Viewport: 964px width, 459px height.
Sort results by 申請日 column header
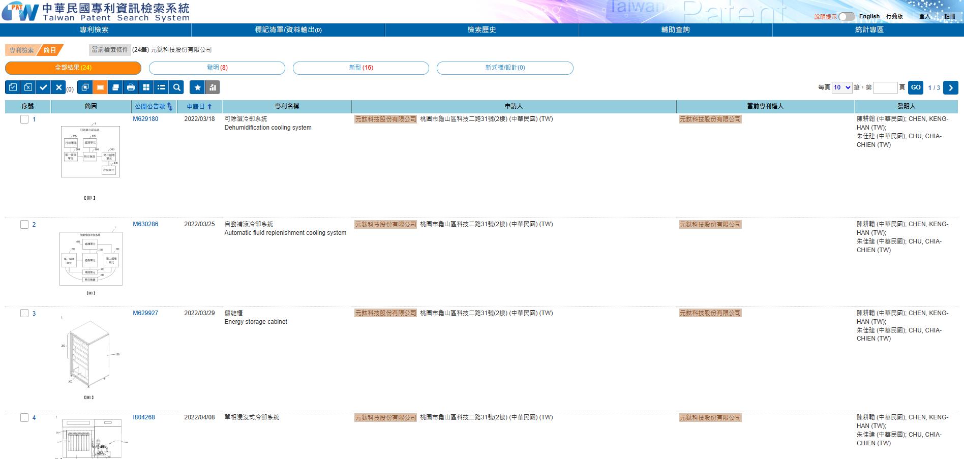coord(199,106)
